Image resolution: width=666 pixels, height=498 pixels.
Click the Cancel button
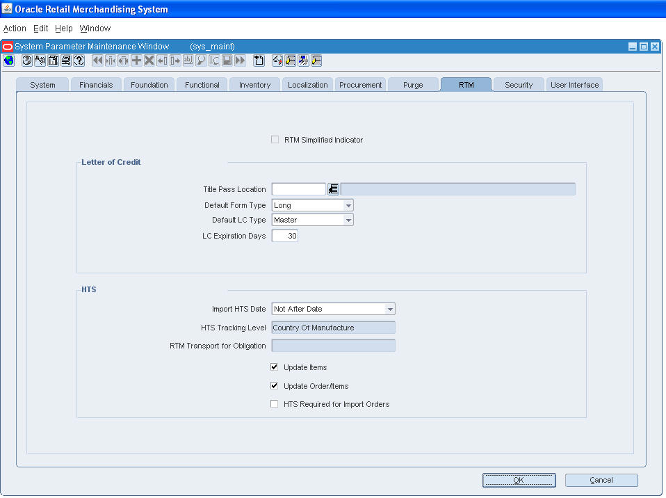(x=601, y=480)
